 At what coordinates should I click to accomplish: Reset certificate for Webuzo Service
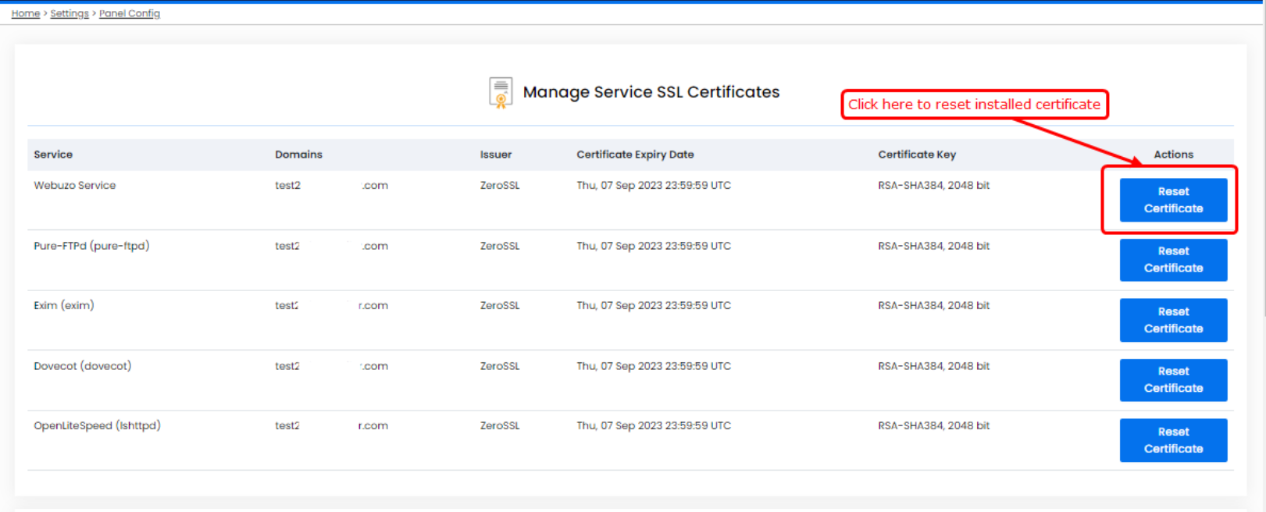1172,200
